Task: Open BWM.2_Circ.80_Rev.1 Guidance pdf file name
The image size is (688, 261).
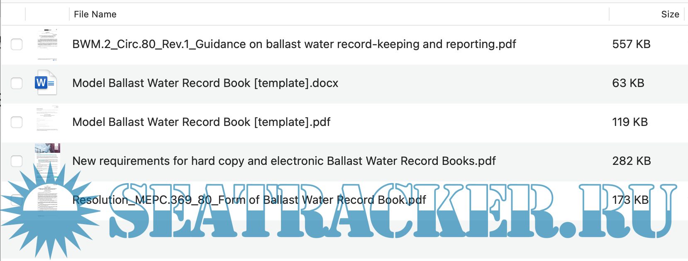Action: tap(294, 44)
